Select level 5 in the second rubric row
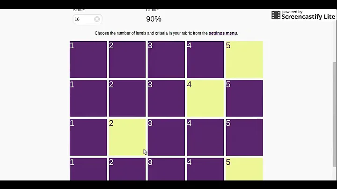 244,98
